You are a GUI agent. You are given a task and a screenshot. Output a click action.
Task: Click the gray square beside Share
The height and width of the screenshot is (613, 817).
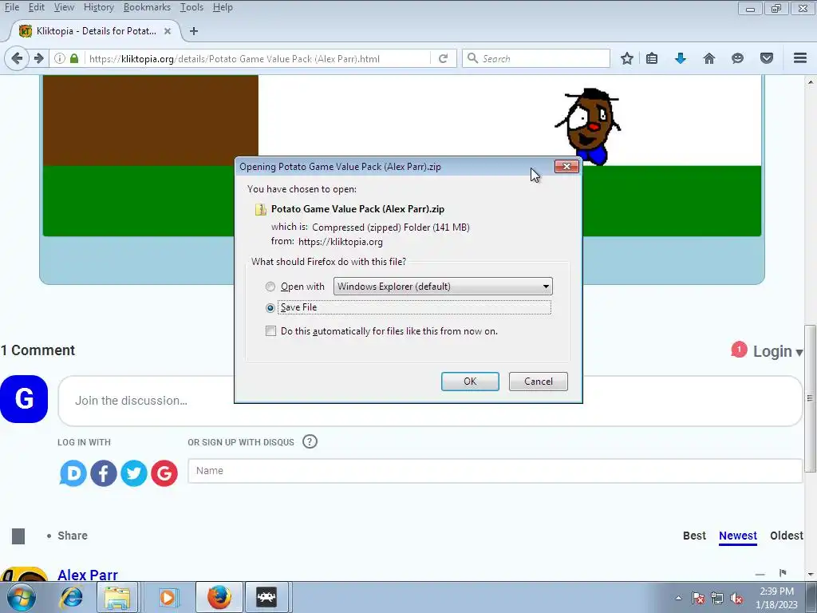coord(18,536)
